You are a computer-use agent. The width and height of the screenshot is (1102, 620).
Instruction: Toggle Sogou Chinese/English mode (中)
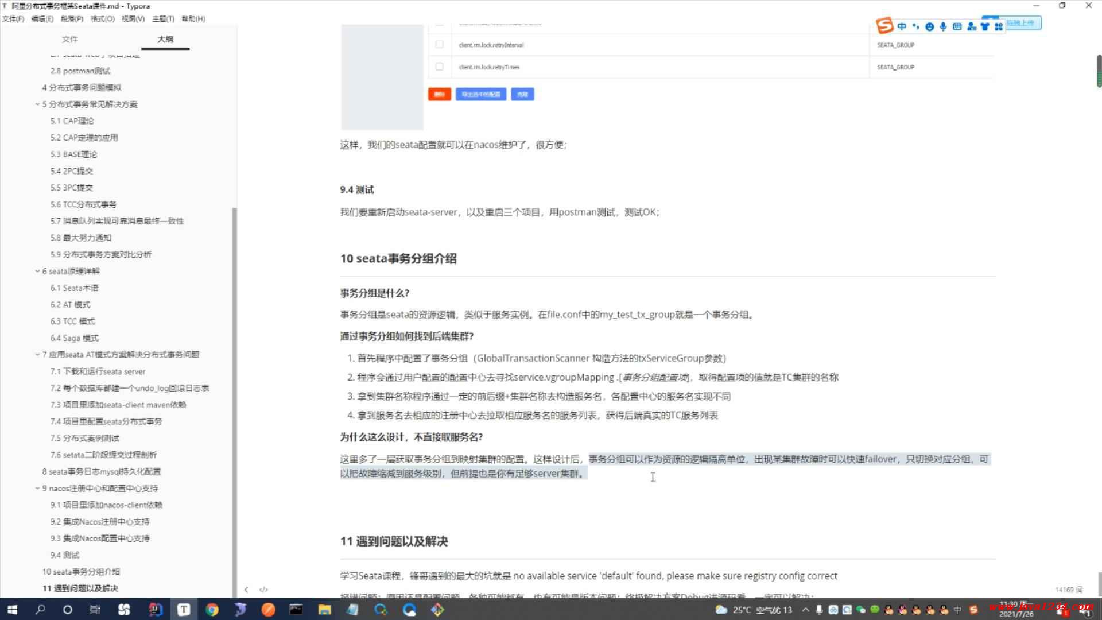902,26
